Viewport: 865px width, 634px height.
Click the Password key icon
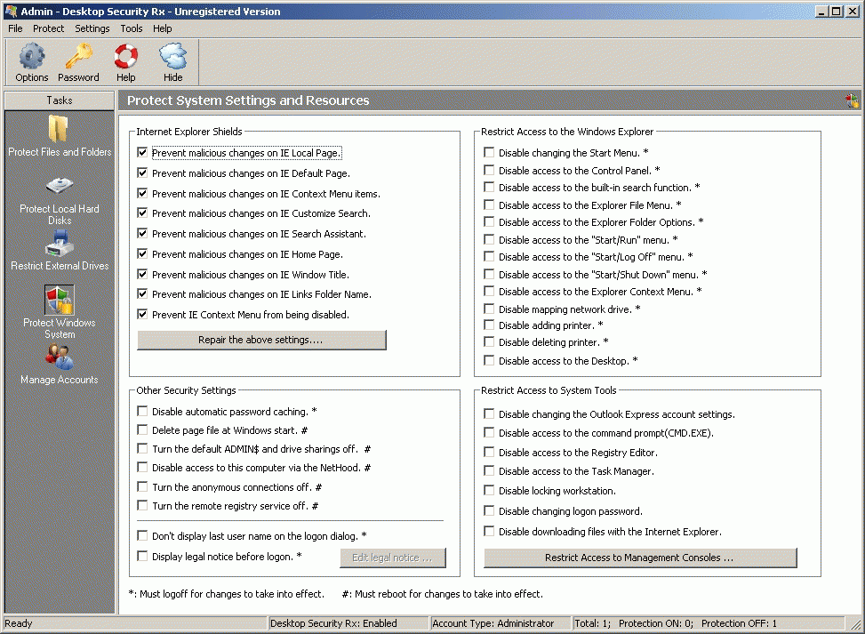[79, 56]
